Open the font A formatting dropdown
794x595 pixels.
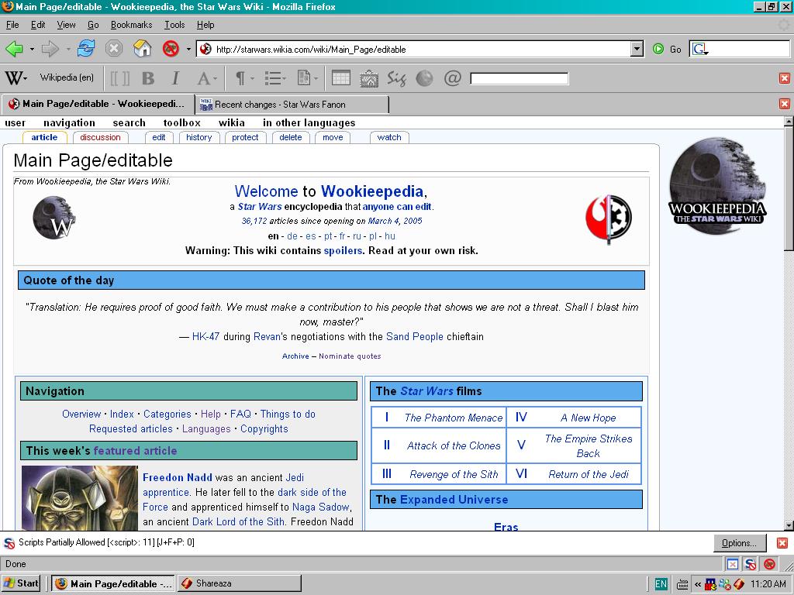tap(206, 78)
